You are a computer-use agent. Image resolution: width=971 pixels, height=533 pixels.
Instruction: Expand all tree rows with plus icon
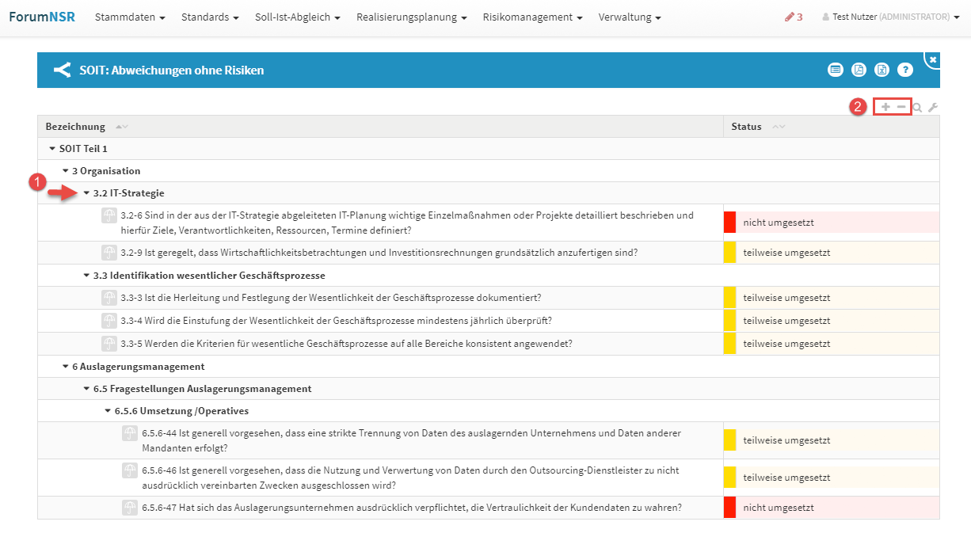tap(885, 107)
